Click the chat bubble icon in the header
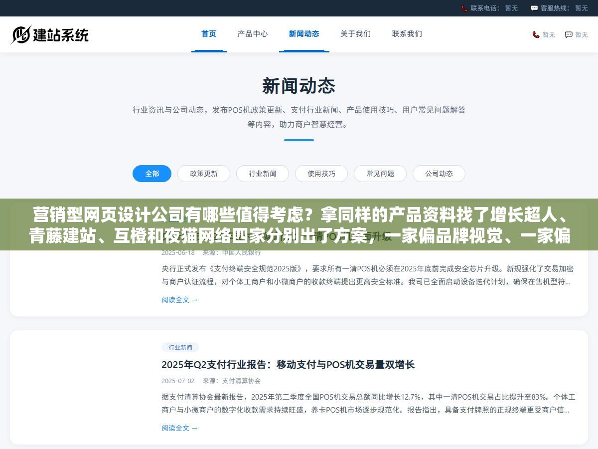 (569, 34)
